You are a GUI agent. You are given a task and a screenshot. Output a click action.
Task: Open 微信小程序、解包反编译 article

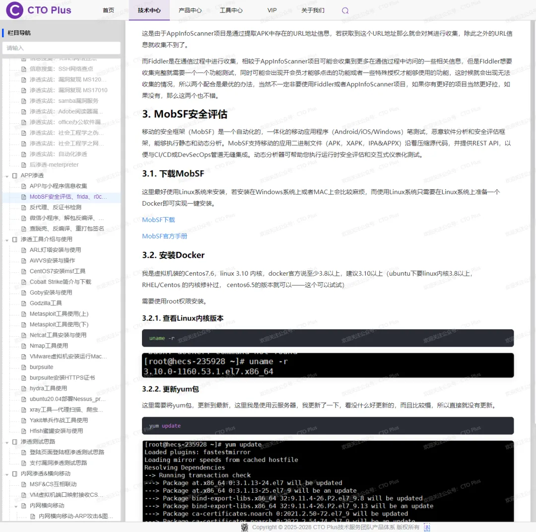click(x=67, y=218)
